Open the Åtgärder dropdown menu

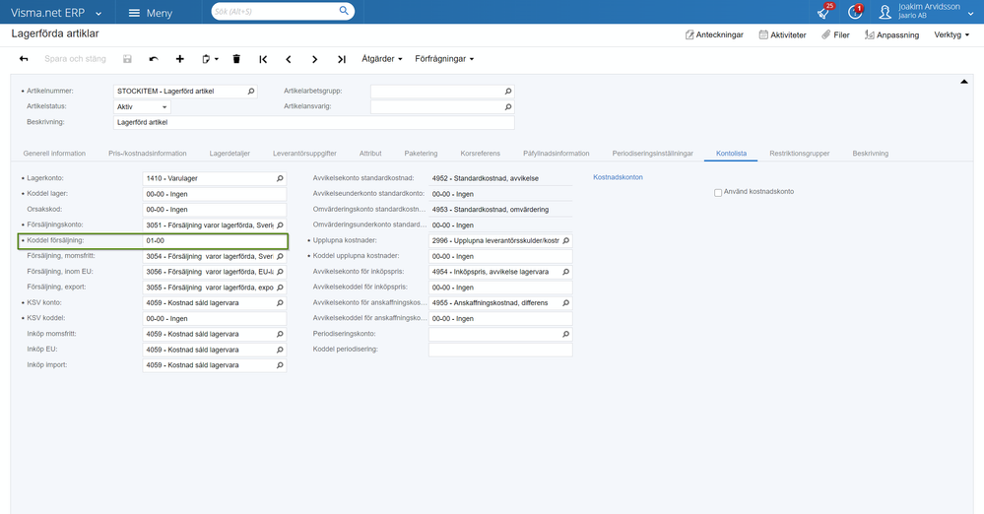click(382, 59)
